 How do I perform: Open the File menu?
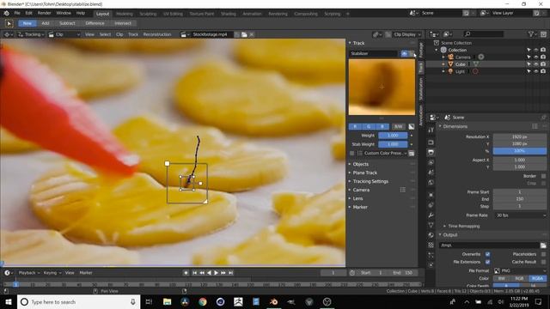point(17,13)
